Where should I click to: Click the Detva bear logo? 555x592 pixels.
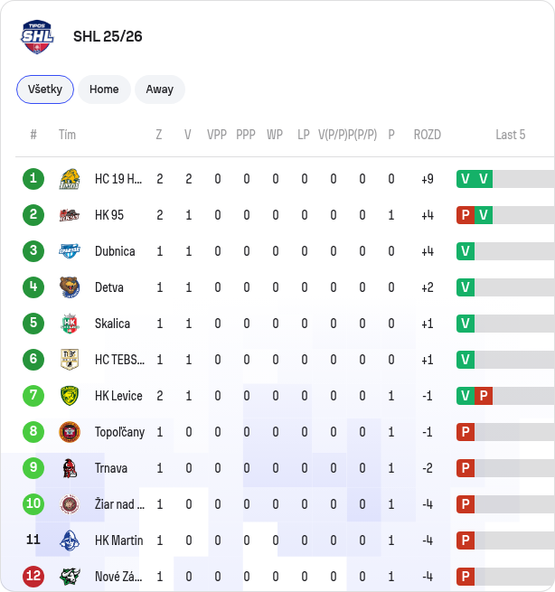(x=70, y=287)
